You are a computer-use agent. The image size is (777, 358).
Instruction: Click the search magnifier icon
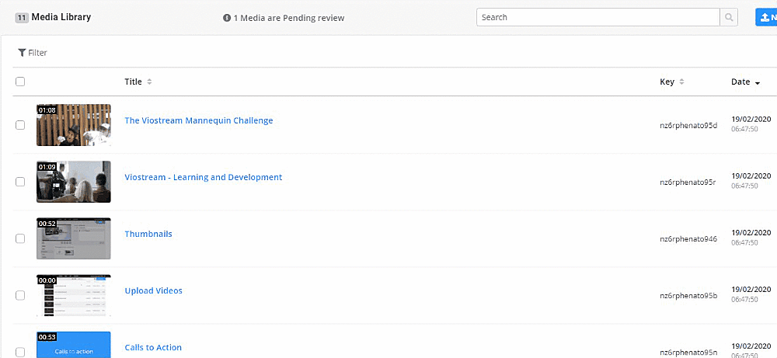pos(729,17)
